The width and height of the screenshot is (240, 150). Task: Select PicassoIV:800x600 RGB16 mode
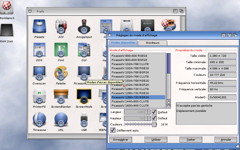[138, 56]
